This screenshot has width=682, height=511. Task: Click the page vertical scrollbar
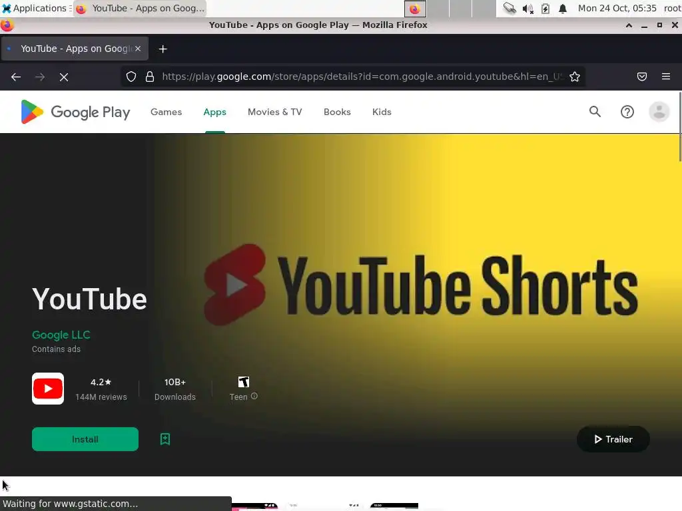680,126
